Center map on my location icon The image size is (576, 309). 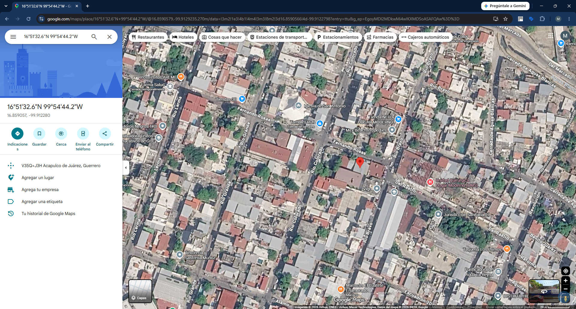[x=565, y=271]
